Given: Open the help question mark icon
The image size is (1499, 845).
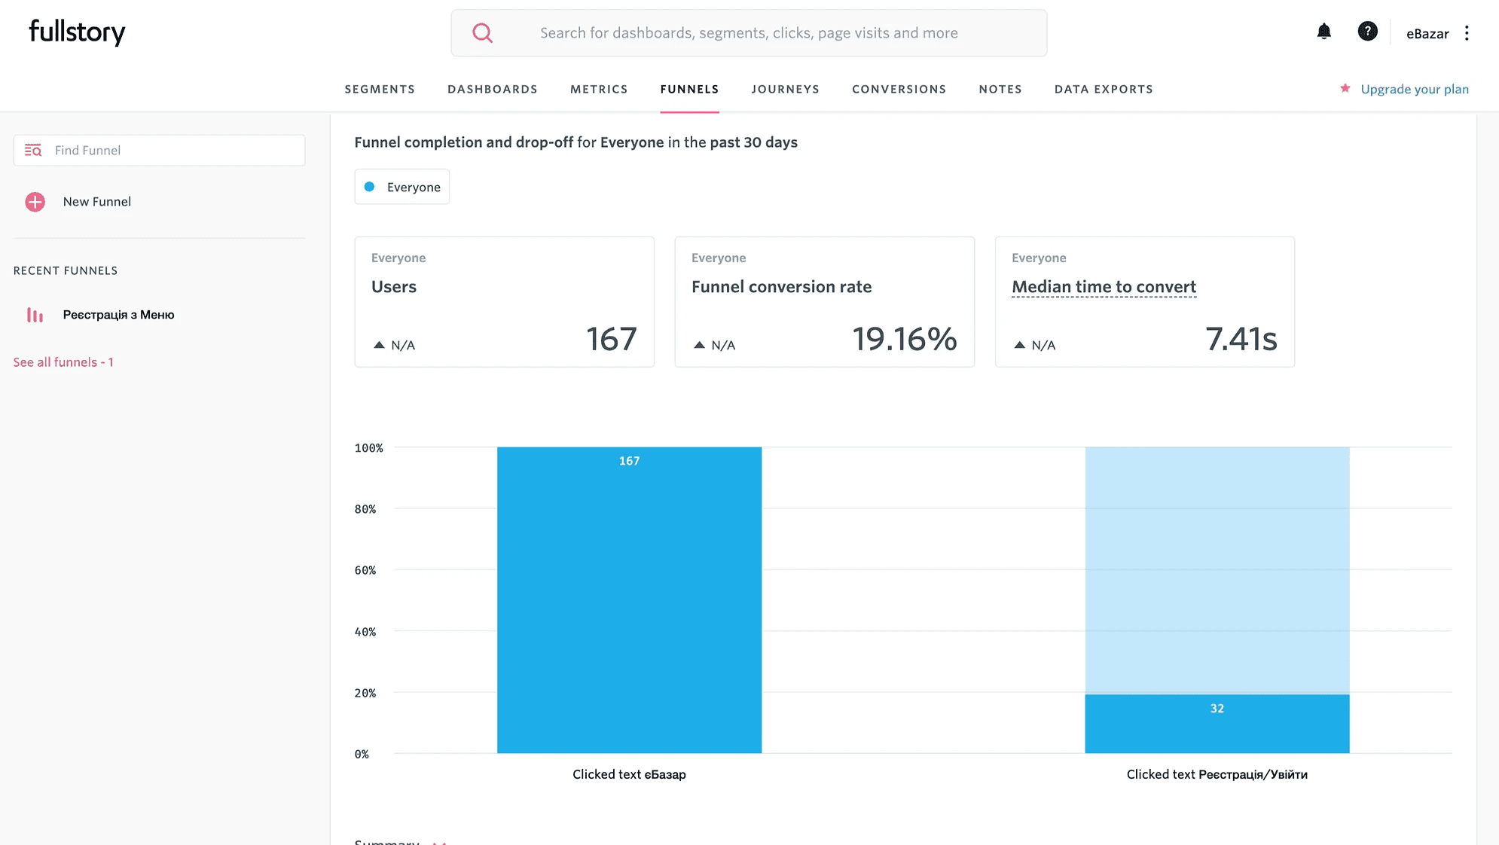Looking at the screenshot, I should (1367, 32).
